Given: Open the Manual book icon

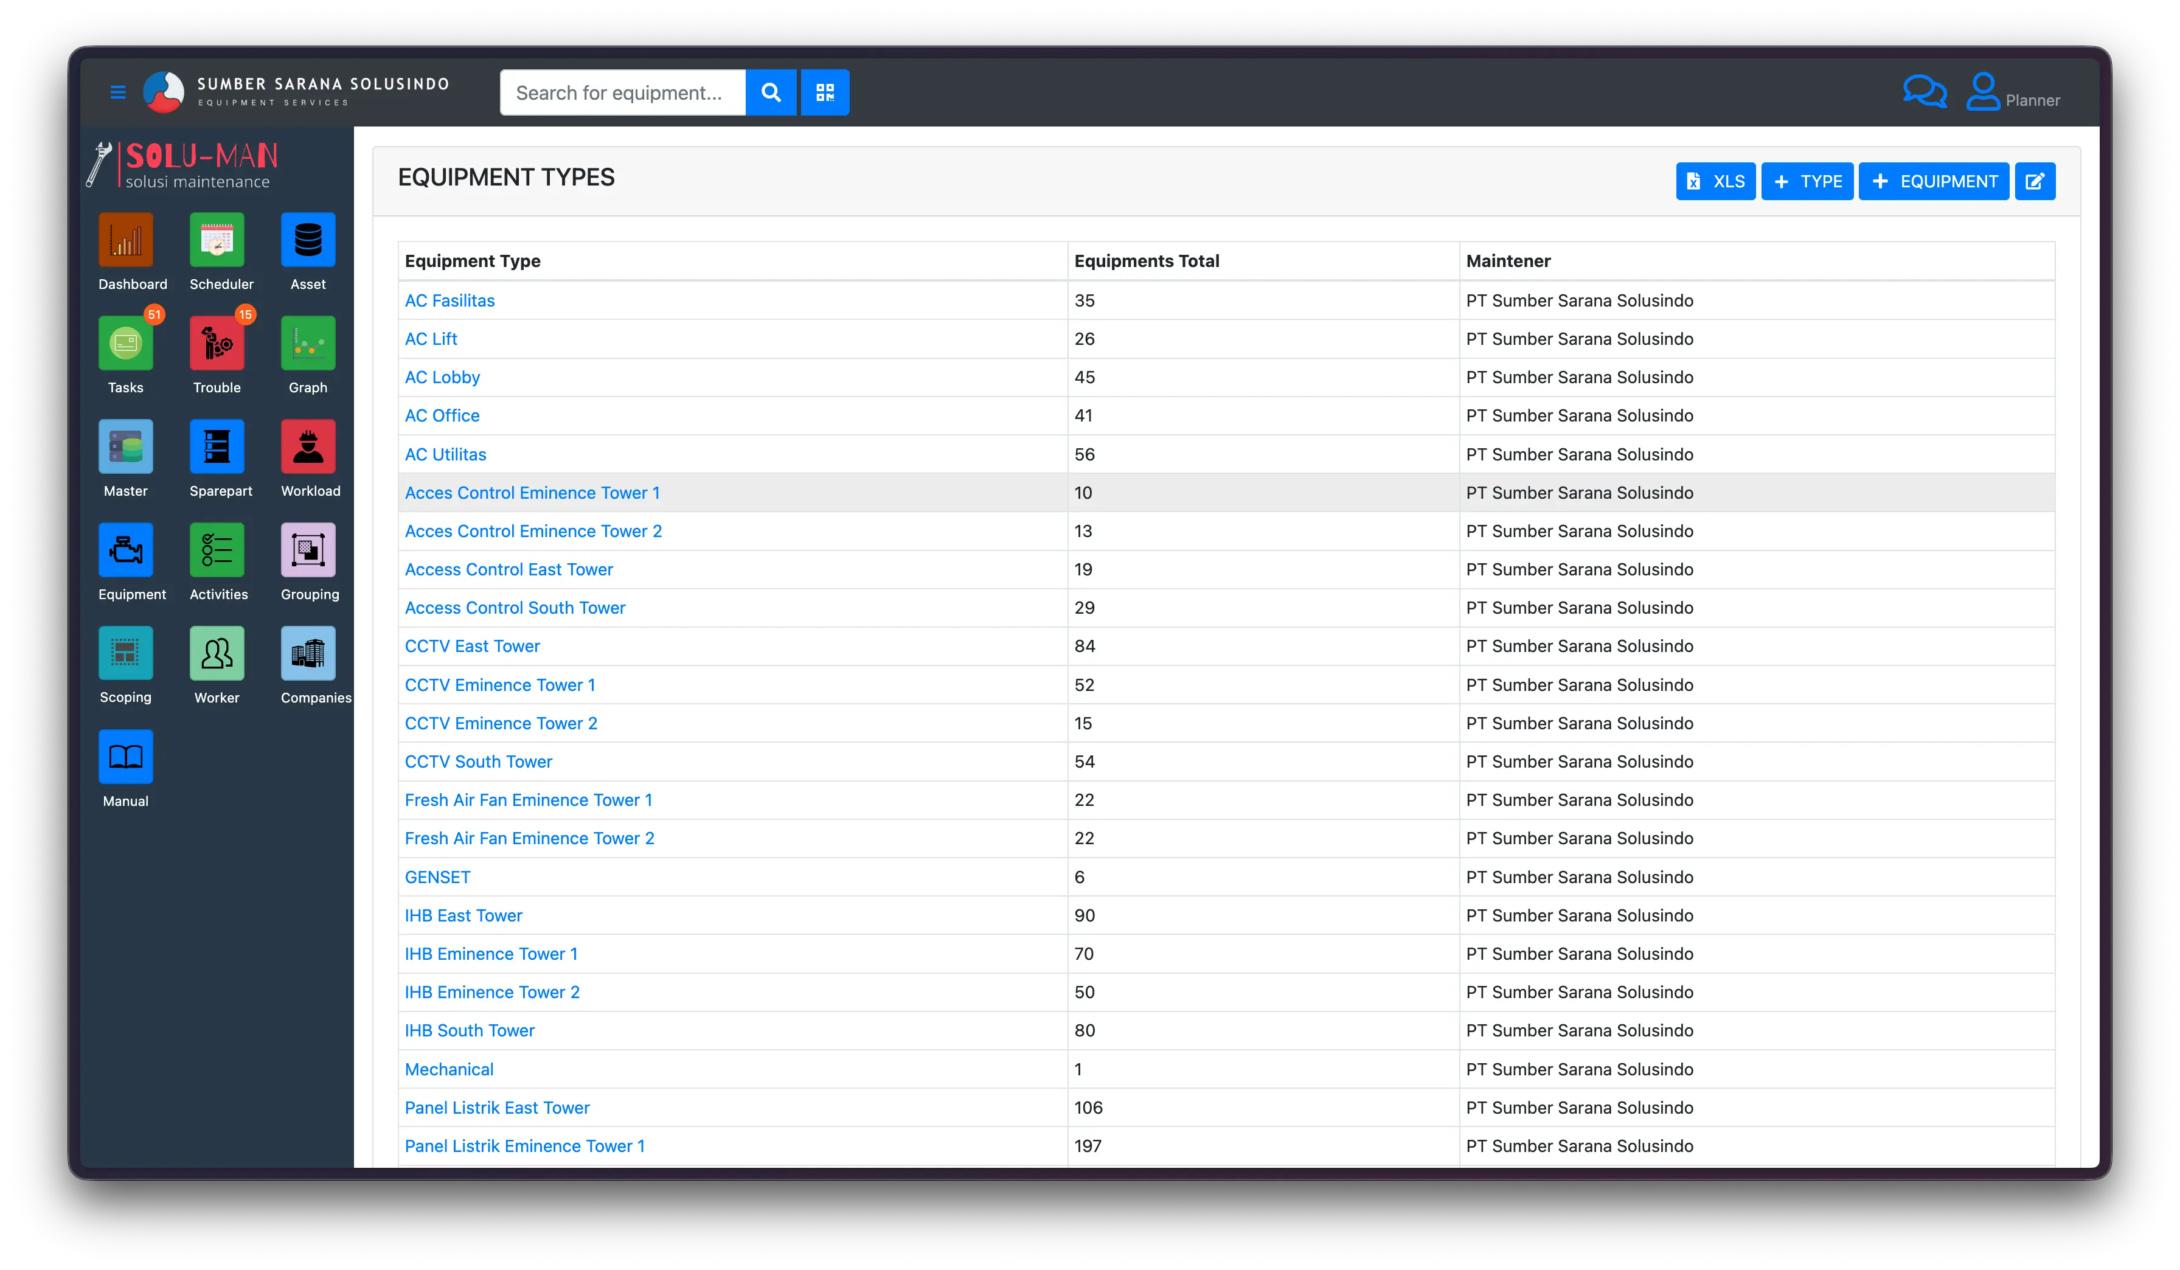Looking at the screenshot, I should [127, 757].
